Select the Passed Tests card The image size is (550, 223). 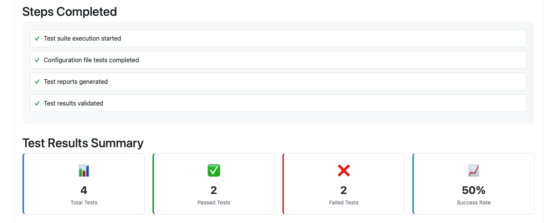pos(214,184)
